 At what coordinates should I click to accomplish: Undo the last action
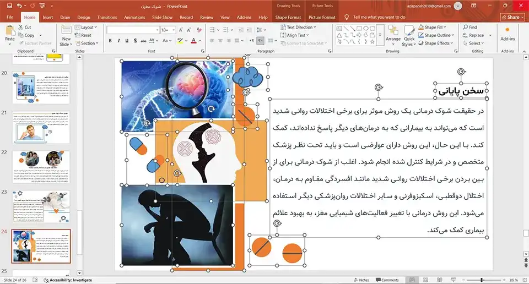(x=20, y=6)
